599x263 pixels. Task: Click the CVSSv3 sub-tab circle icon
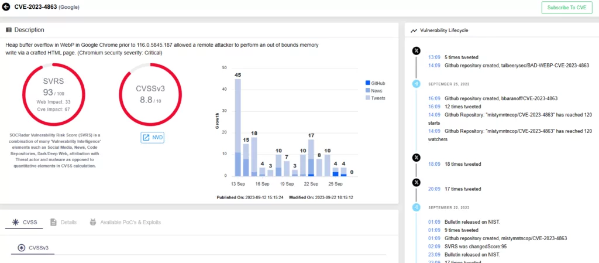[x=22, y=248]
